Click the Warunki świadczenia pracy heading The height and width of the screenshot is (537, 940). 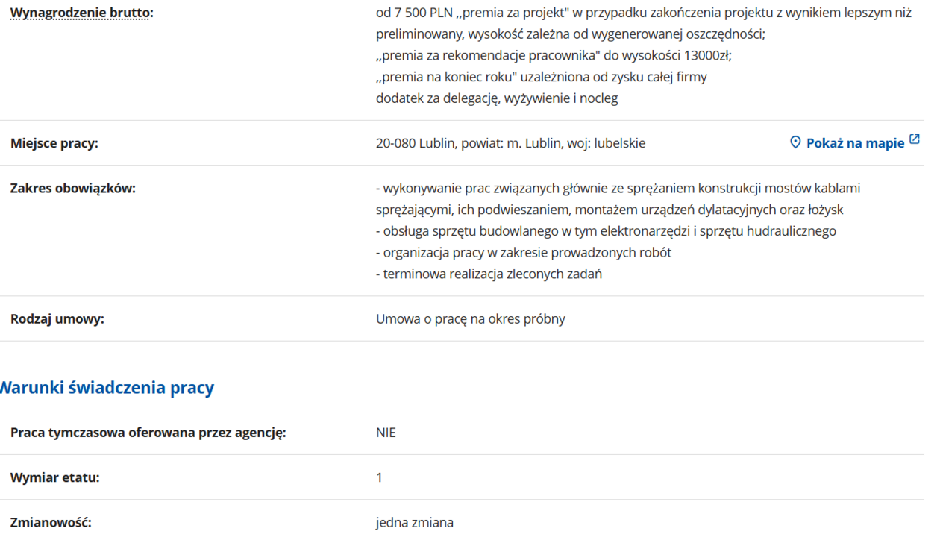[x=106, y=388]
